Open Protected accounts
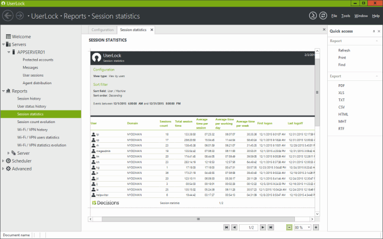This screenshot has height=239, width=383. (x=38, y=60)
